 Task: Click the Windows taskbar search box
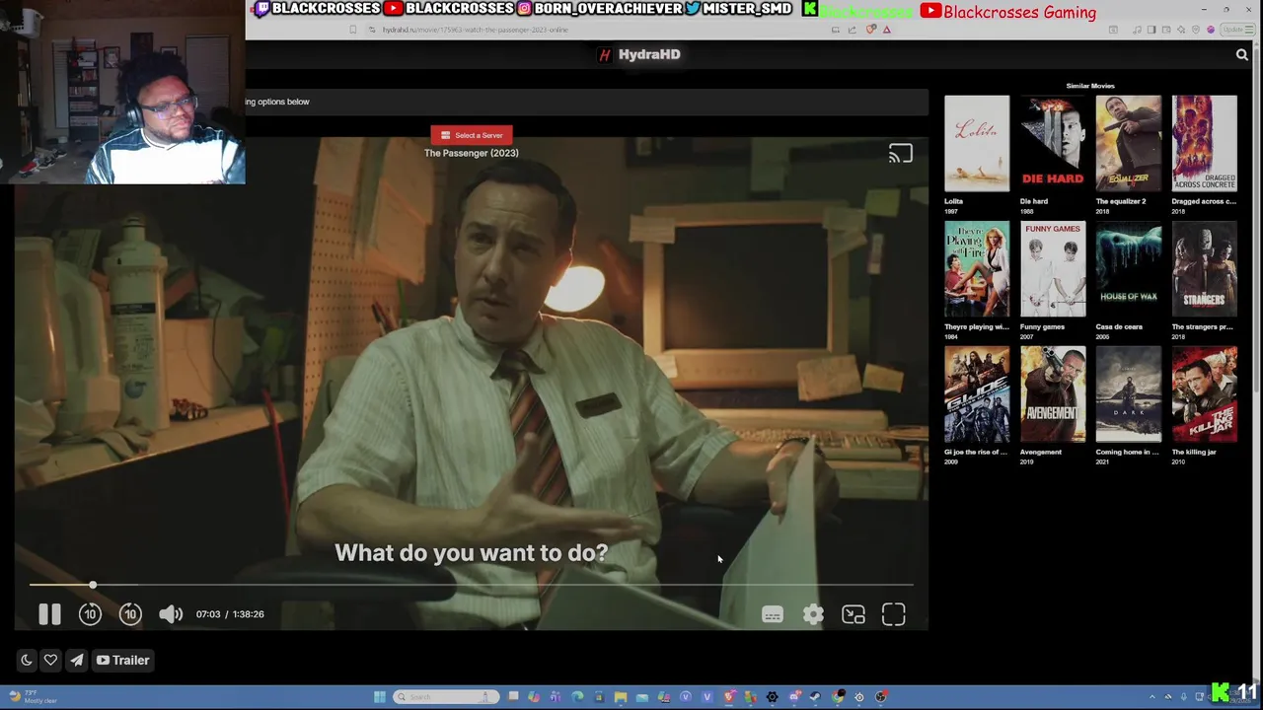(x=444, y=697)
